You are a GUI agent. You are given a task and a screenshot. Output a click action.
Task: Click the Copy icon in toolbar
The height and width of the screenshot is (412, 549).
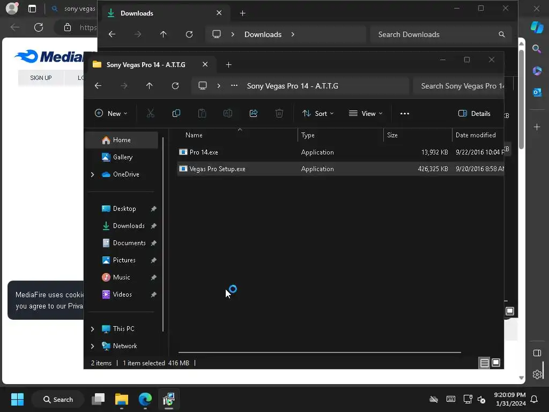[x=176, y=113]
